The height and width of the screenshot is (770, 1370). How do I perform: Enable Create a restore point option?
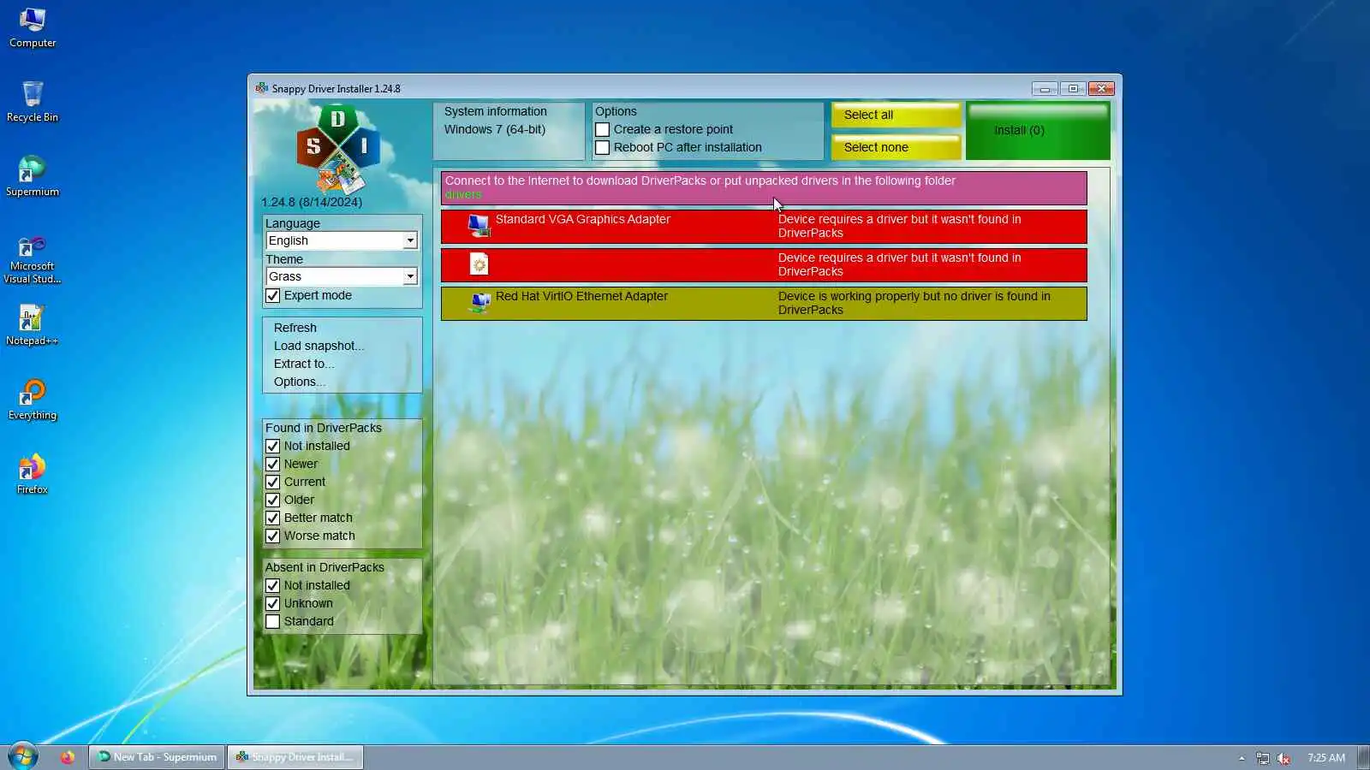[603, 130]
